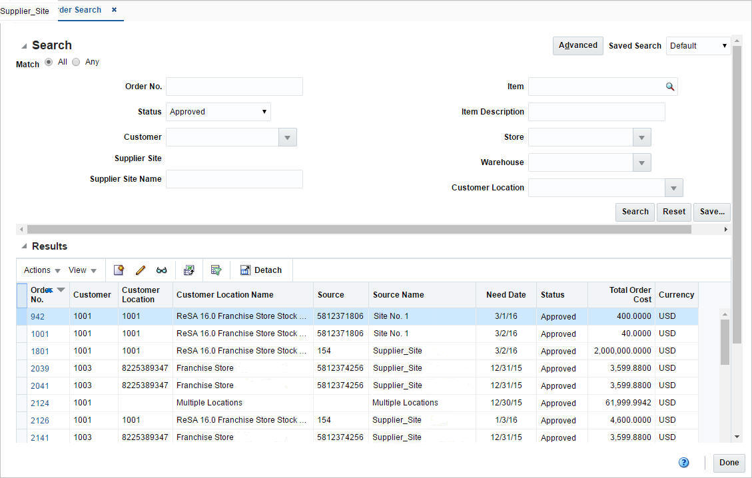Export the results to Excel
The height and width of the screenshot is (478, 752).
click(189, 270)
